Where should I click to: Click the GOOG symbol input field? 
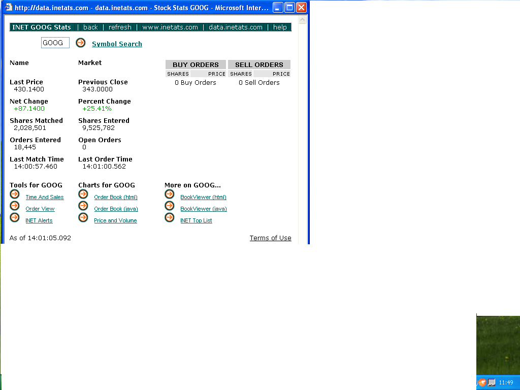pyautogui.click(x=55, y=43)
